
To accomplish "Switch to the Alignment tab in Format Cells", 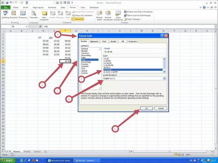I will 94,41.
